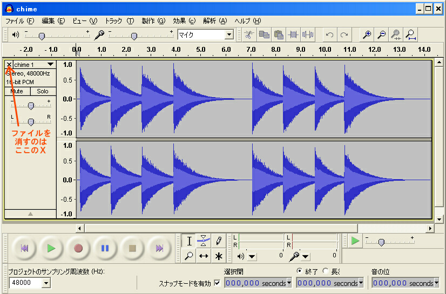This screenshot has height=294, width=446.
Task: Select the 終了 radio button
Action: (299, 271)
